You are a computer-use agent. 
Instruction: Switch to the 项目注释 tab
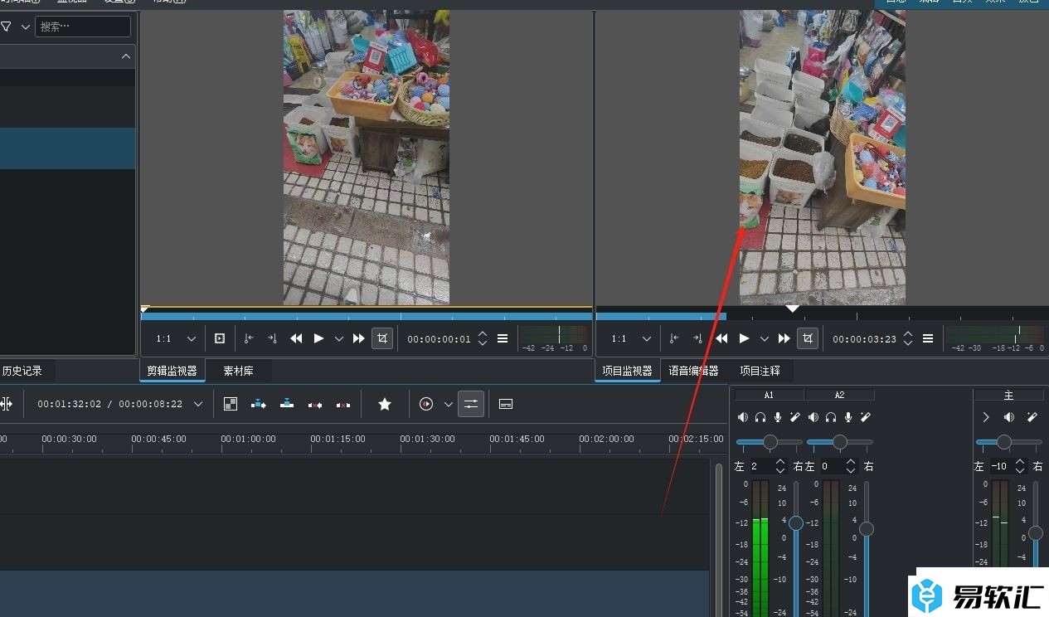pyautogui.click(x=760, y=371)
